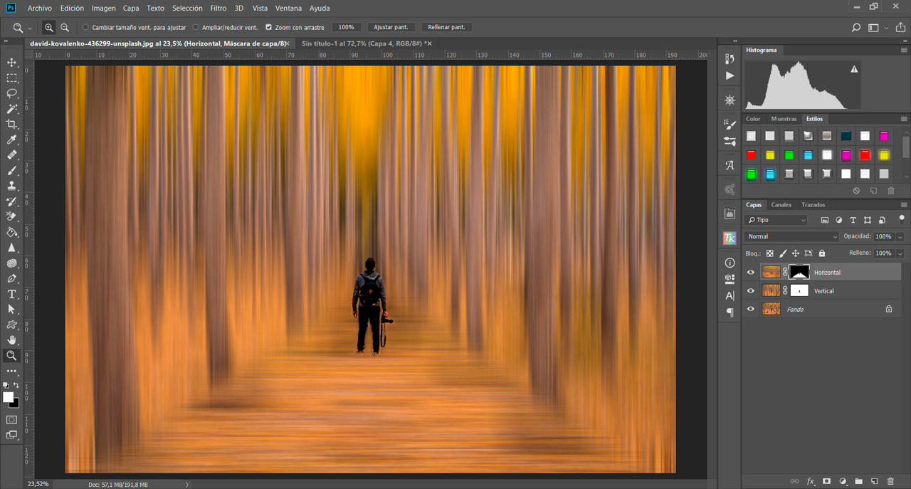Switch to the Canales tab
The width and height of the screenshot is (911, 489).
pyautogui.click(x=781, y=205)
